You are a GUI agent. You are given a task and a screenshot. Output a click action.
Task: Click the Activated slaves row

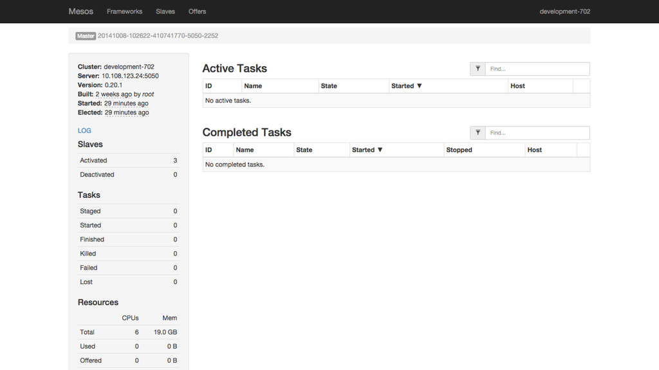128,160
